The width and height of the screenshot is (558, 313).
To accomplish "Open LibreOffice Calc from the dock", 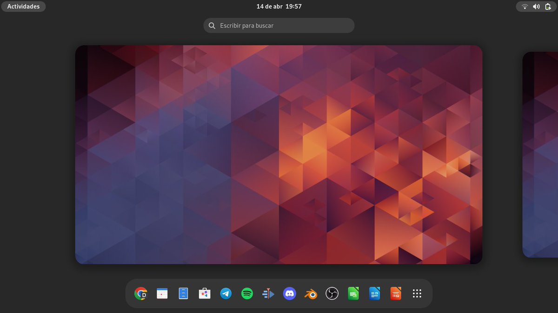I will (353, 293).
